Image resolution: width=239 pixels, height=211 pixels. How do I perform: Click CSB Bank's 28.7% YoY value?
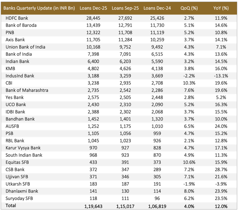pos(221,170)
